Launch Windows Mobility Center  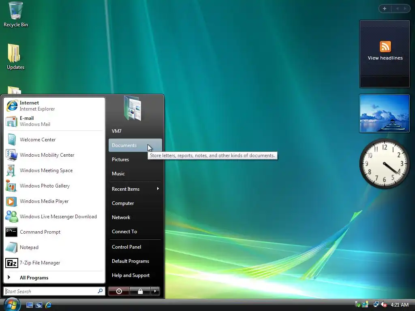pos(54,155)
